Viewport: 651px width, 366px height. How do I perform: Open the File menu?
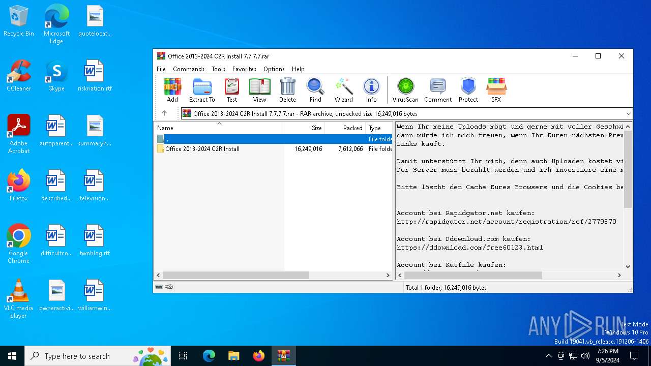[161, 69]
